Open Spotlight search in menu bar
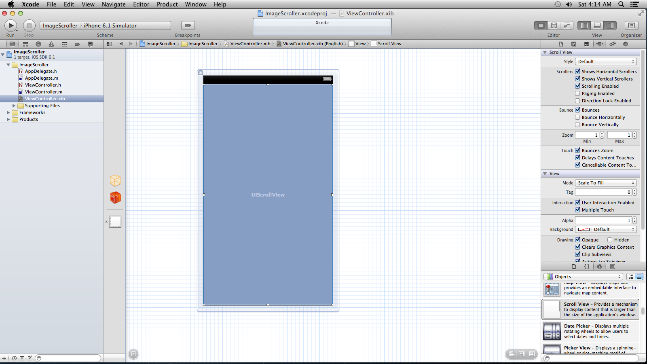Image resolution: width=647 pixels, height=364 pixels. pos(621,4)
